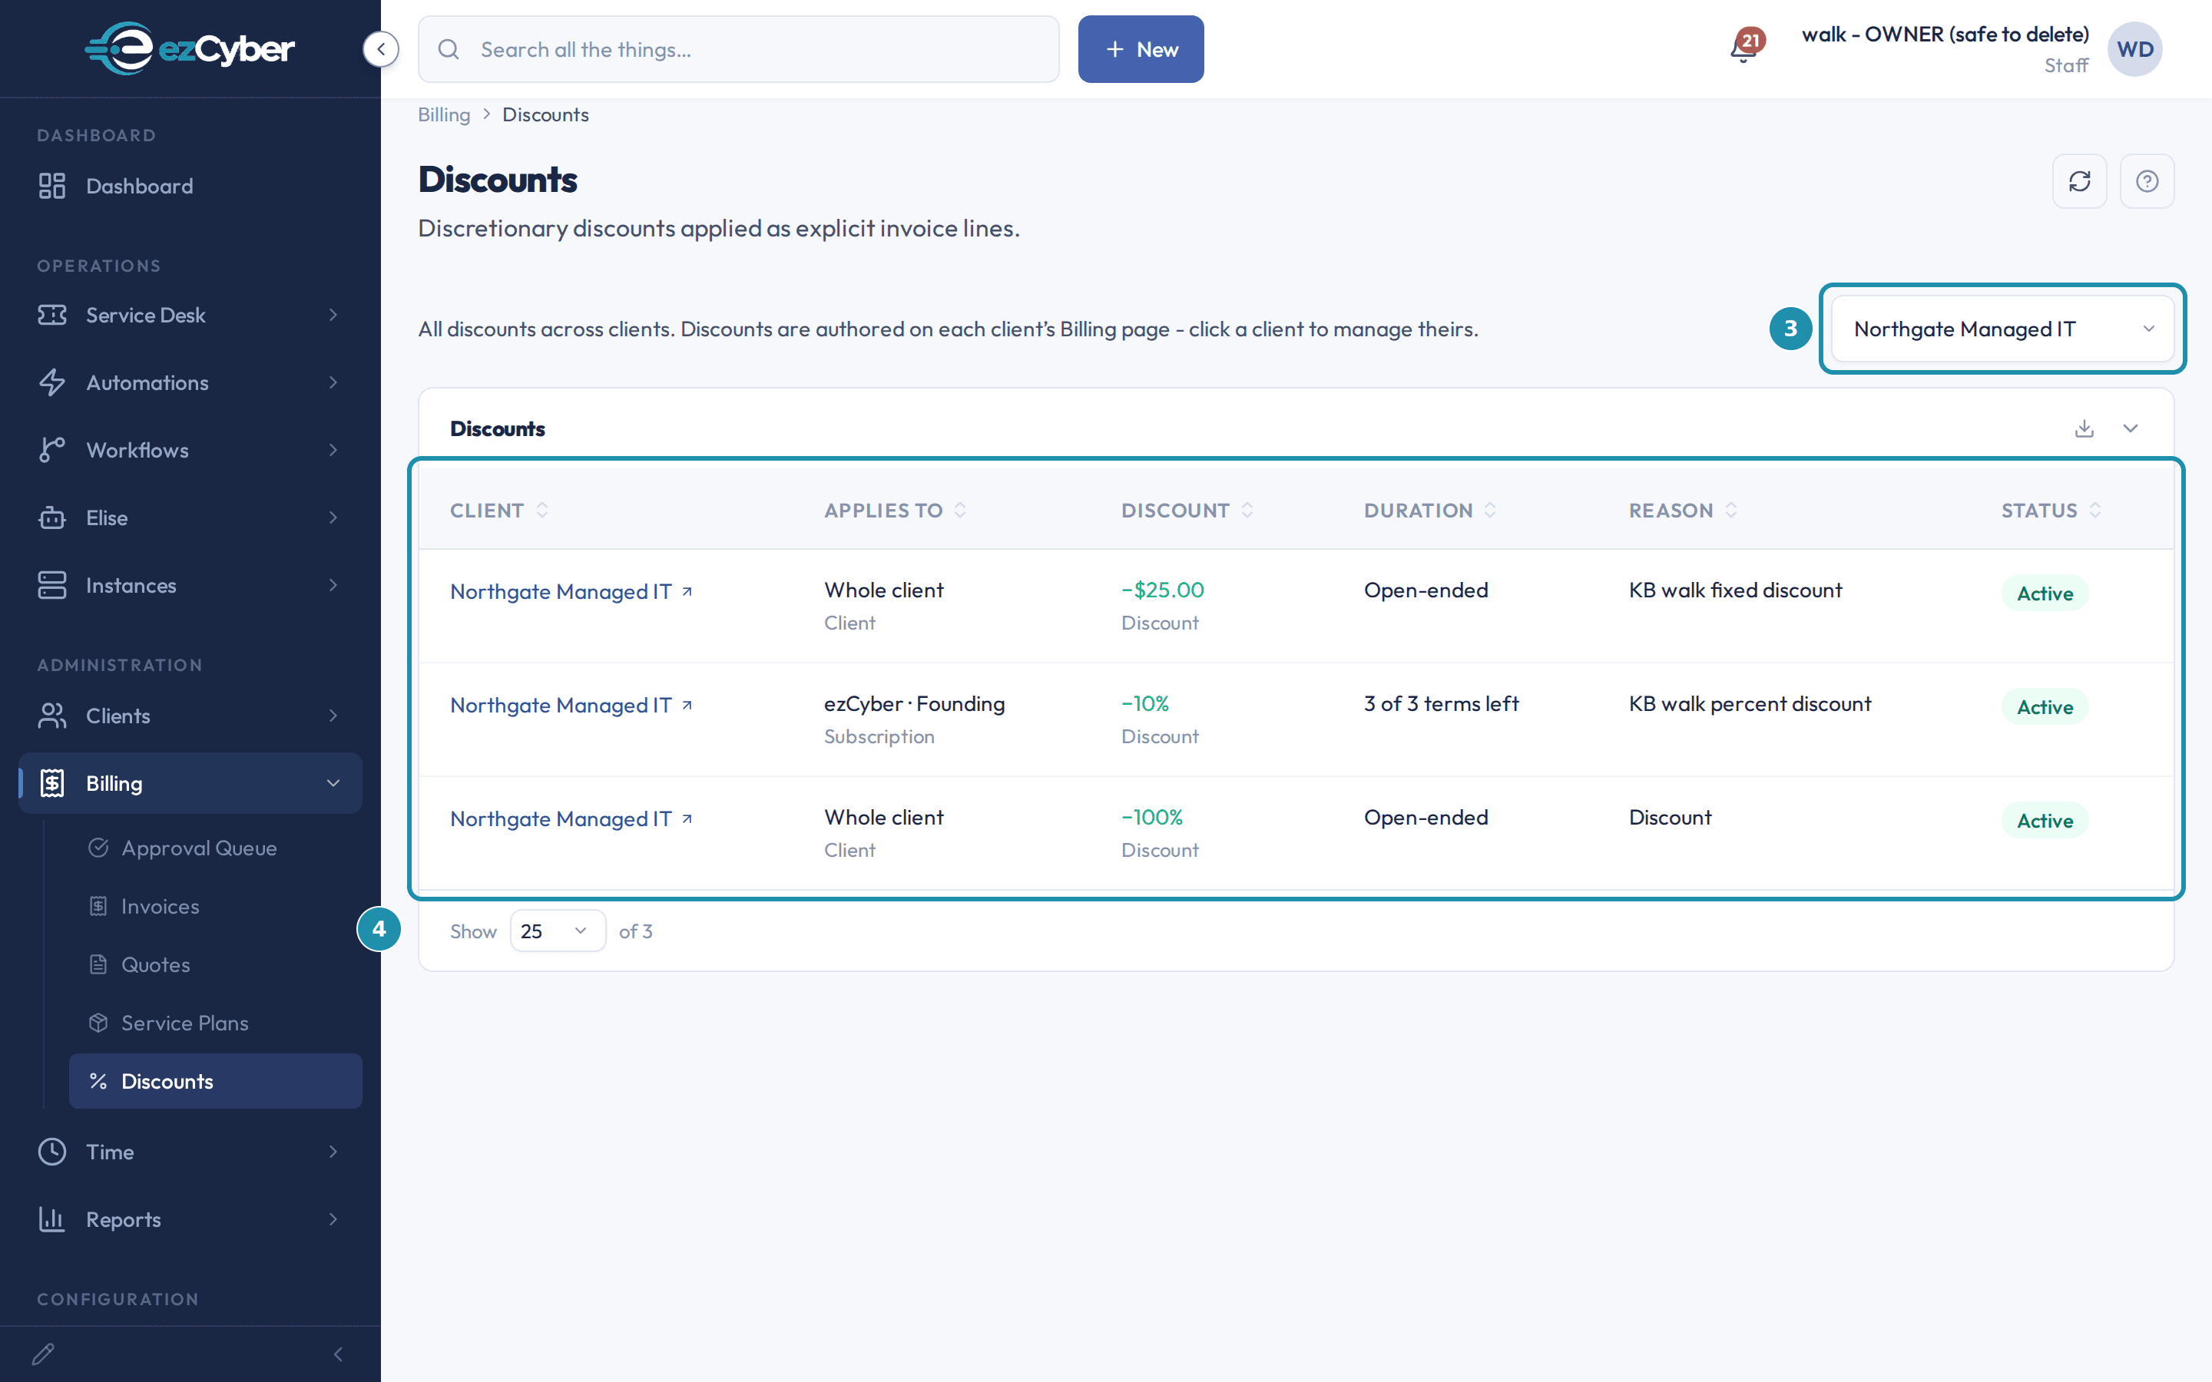This screenshot has width=2212, height=1382.
Task: Click Active status badge for KB walk percent discount
Action: click(x=2045, y=706)
